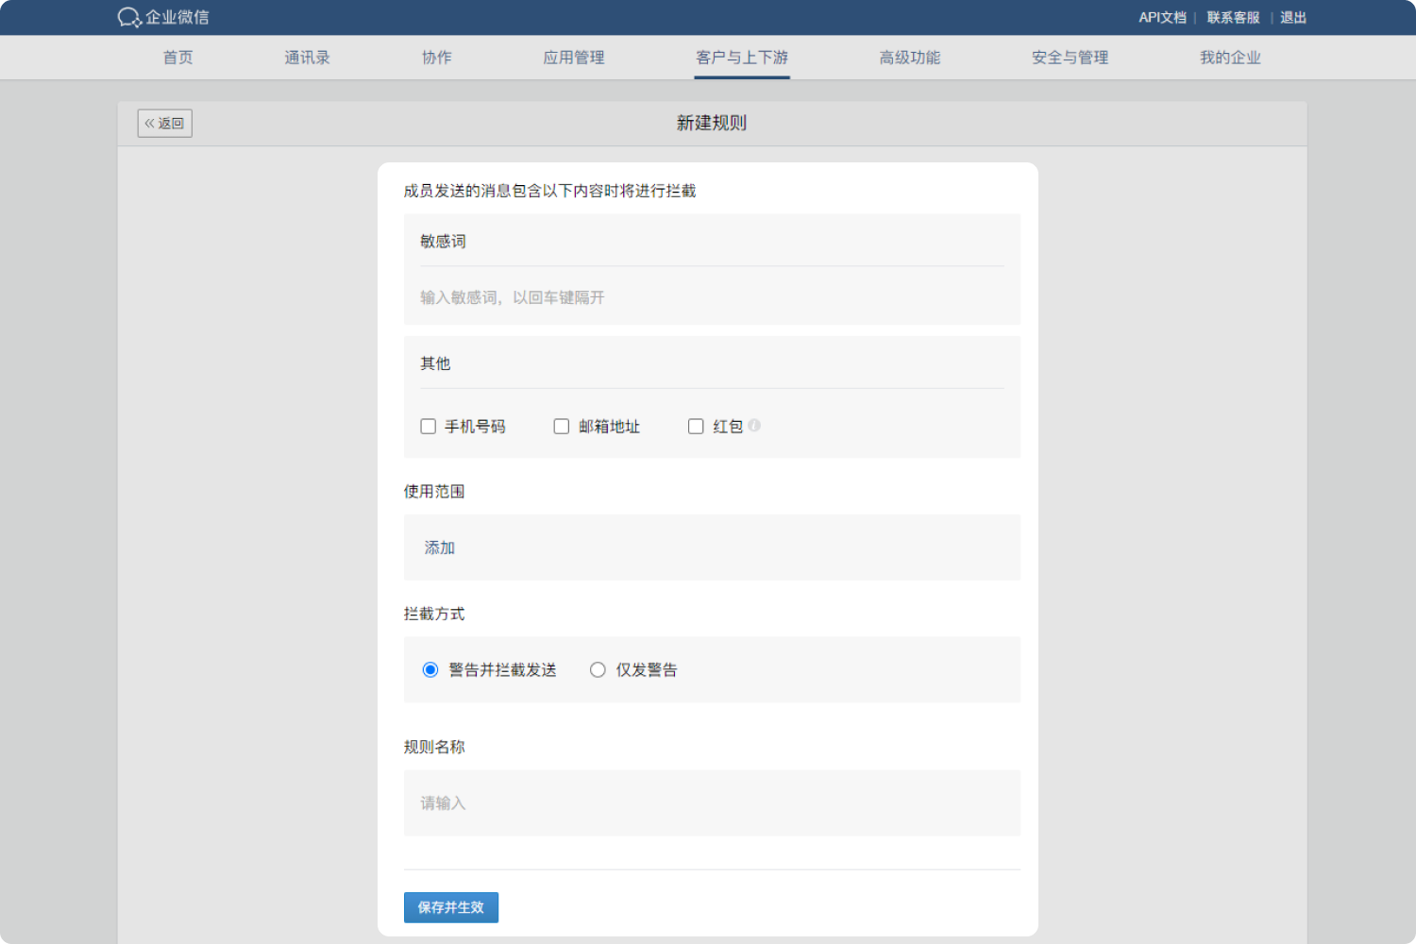Click the 规则名称 input field
This screenshot has height=944, width=1416.
(712, 803)
